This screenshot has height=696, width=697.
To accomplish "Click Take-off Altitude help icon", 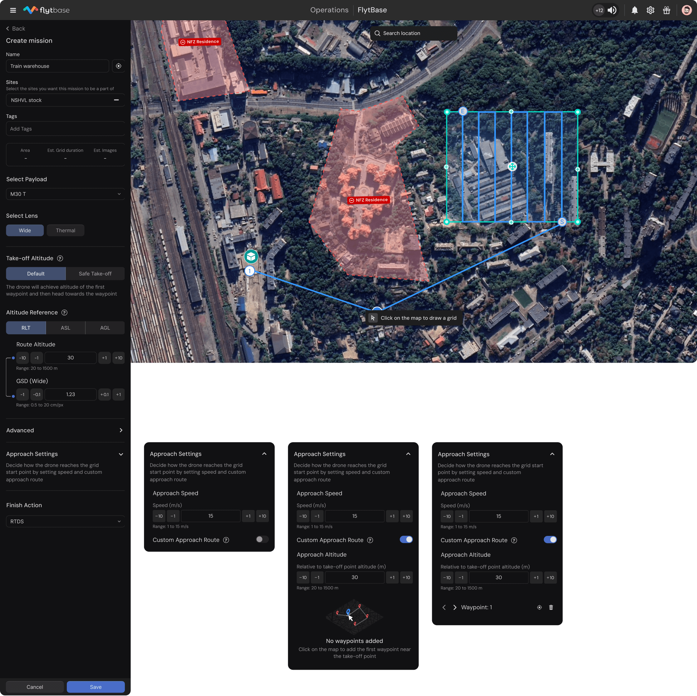I will click(60, 258).
